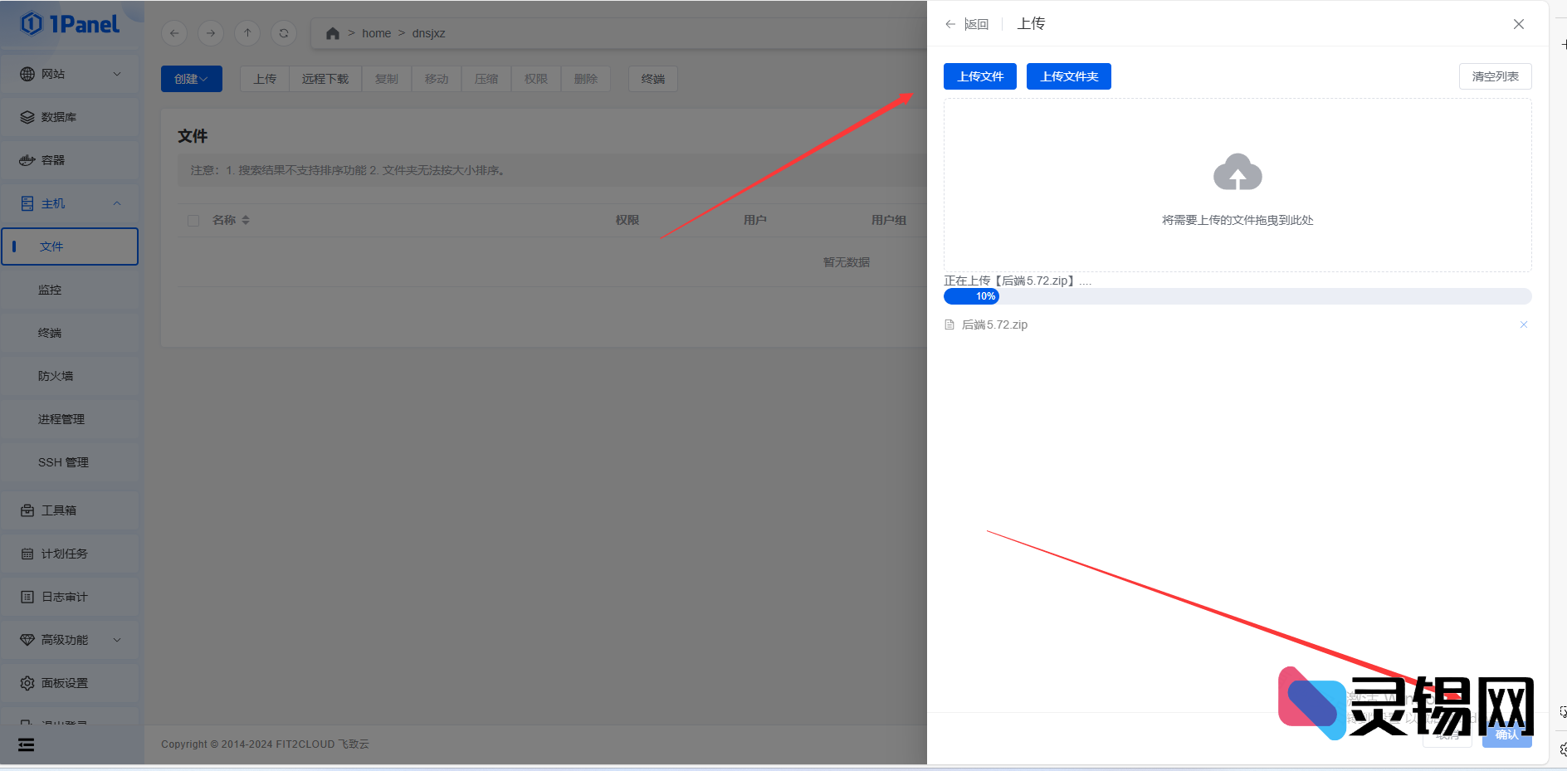Click the 上传文件夹 button
This screenshot has height=771, width=1567.
coord(1068,76)
